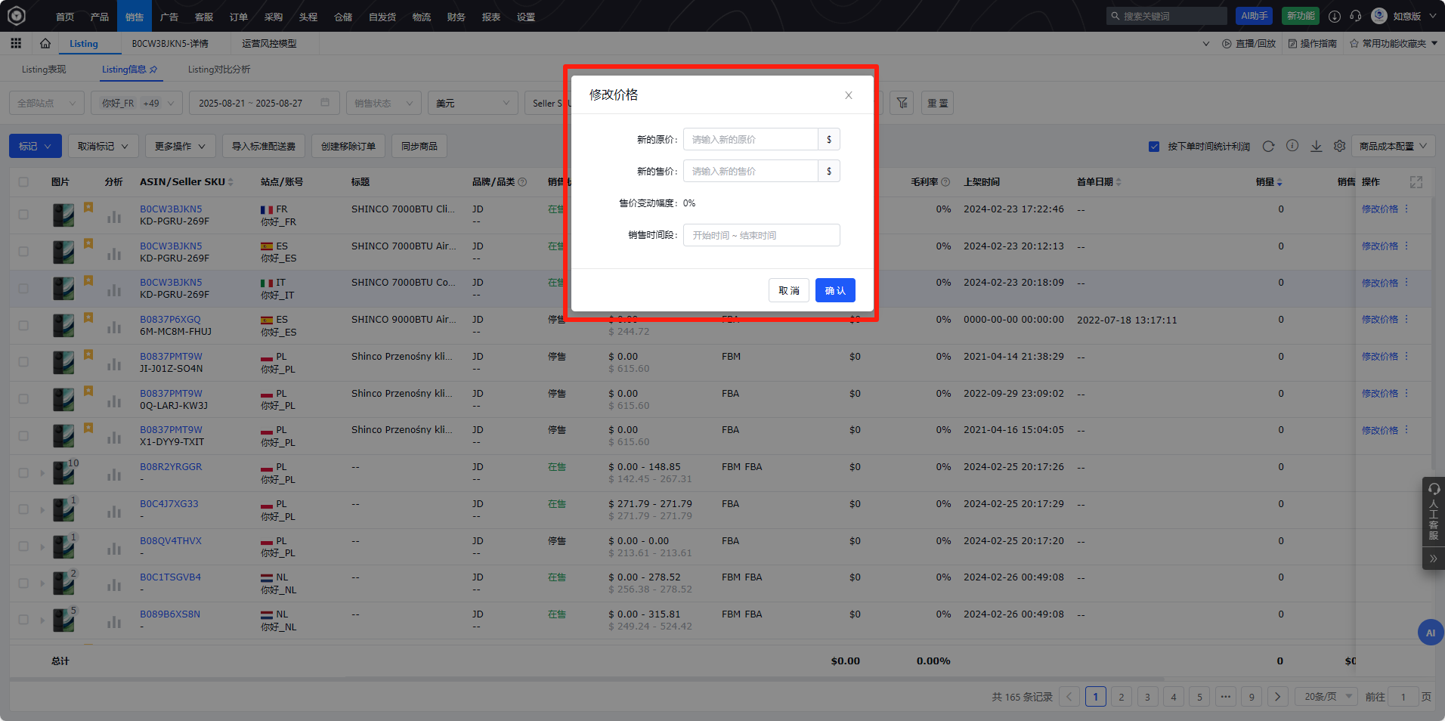Close the 修改价格 dialog with X icon
The width and height of the screenshot is (1445, 721).
click(848, 95)
